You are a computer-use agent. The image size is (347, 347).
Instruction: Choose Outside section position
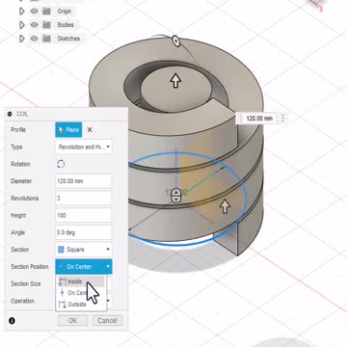coord(80,305)
